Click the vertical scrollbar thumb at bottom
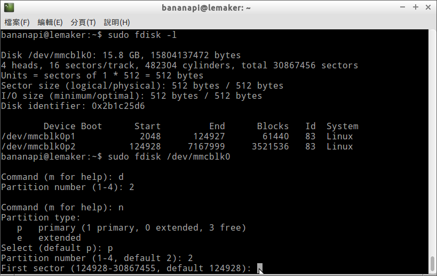Image resolution: width=437 pixels, height=276 pixels. point(432,264)
